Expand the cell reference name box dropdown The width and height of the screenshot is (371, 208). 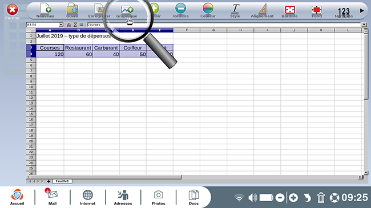tap(61, 25)
